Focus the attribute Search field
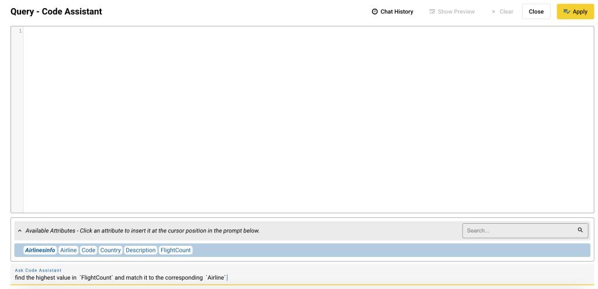The height and width of the screenshot is (289, 598). tap(519, 231)
